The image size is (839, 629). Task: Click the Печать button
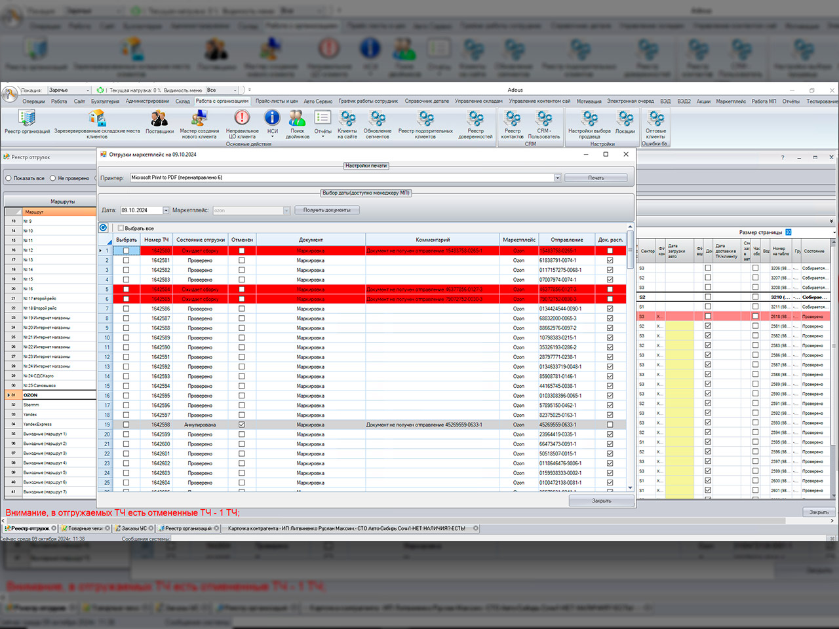596,178
